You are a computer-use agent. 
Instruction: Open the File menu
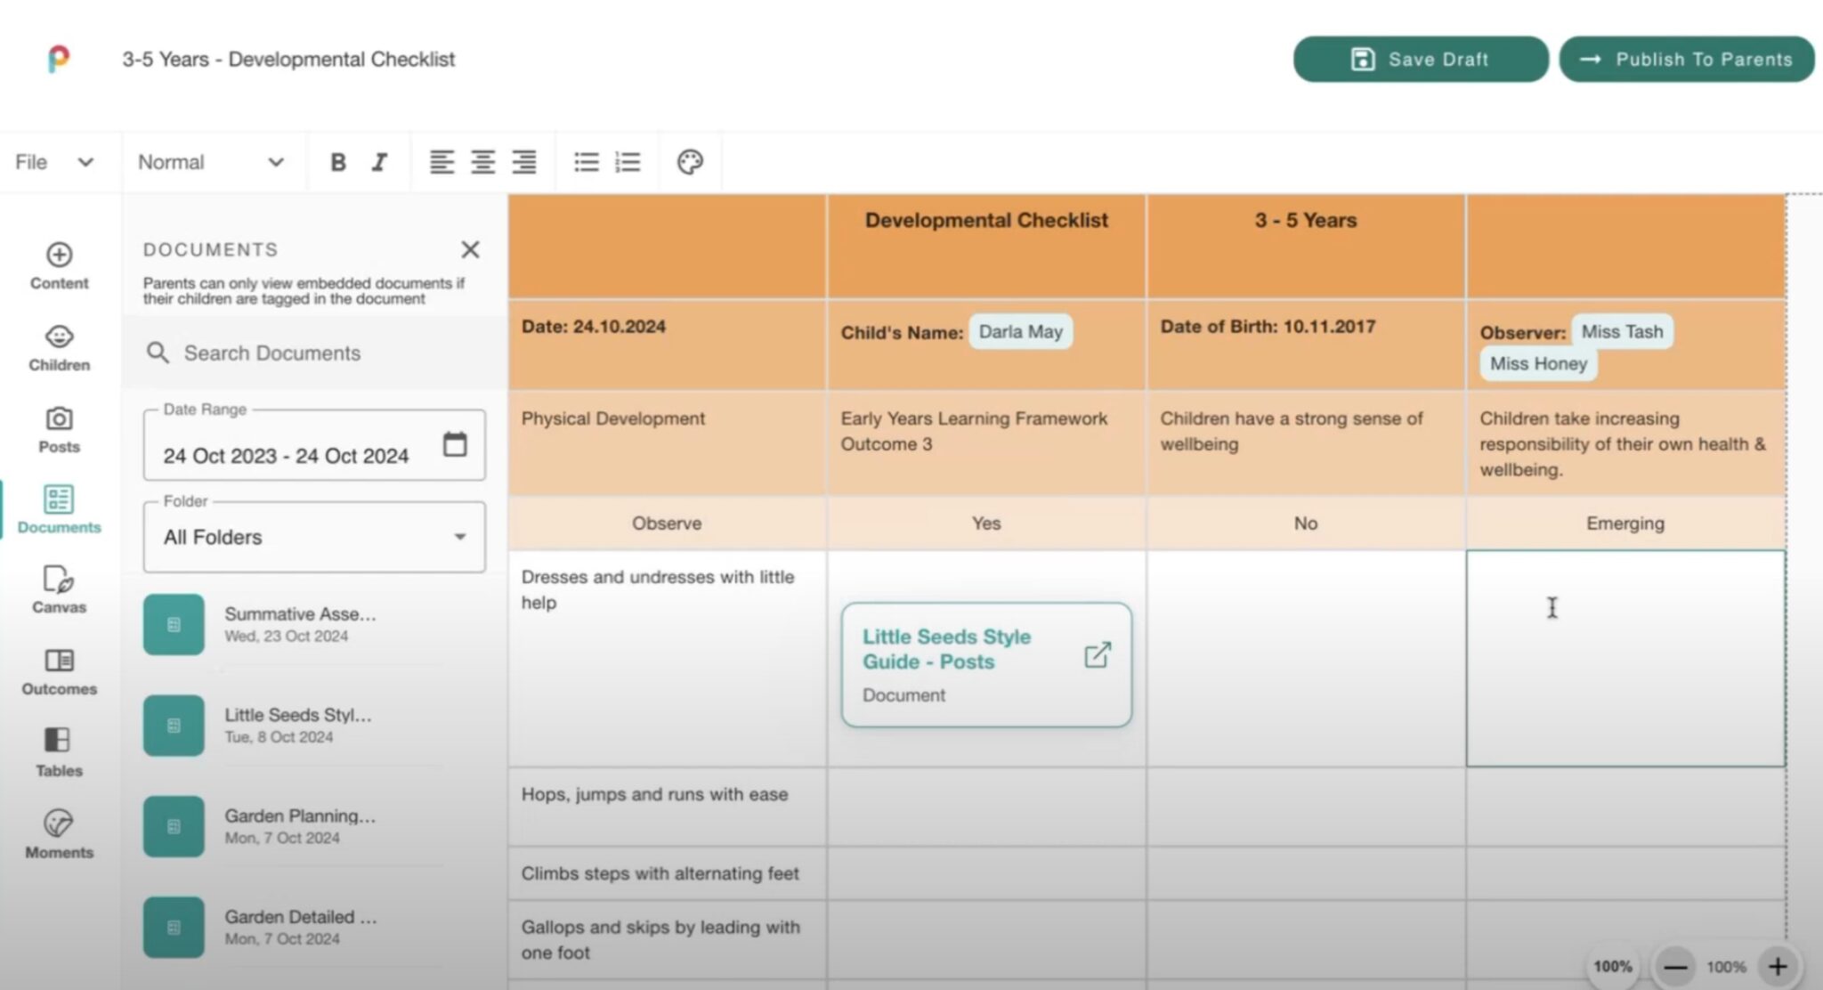tap(53, 162)
